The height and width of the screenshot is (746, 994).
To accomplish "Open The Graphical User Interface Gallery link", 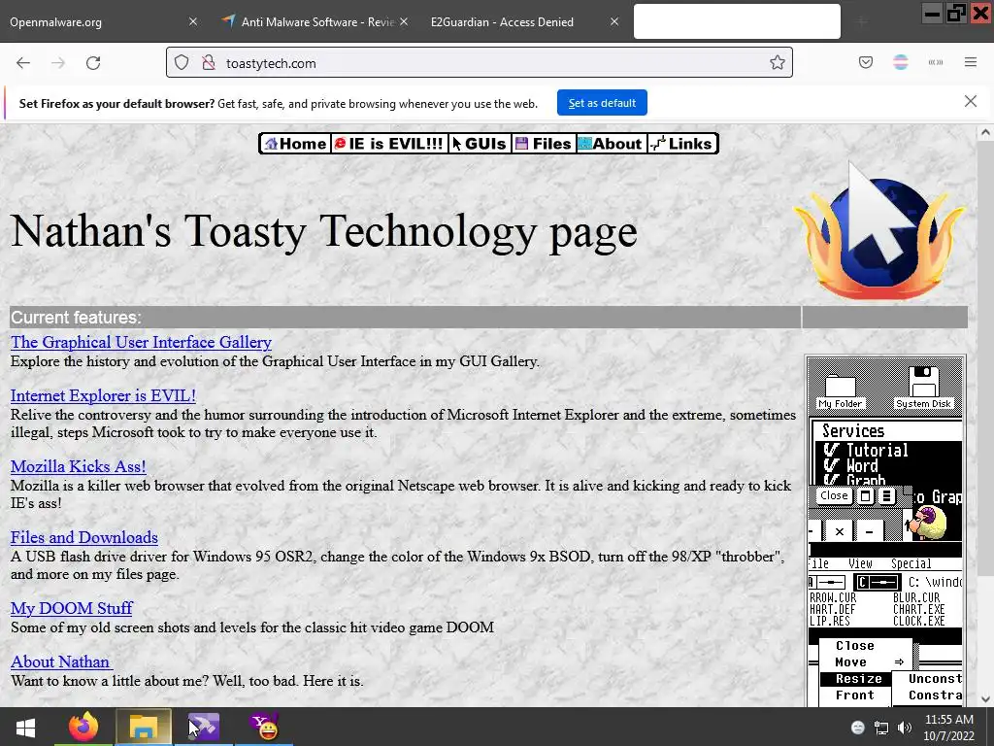I will (141, 343).
